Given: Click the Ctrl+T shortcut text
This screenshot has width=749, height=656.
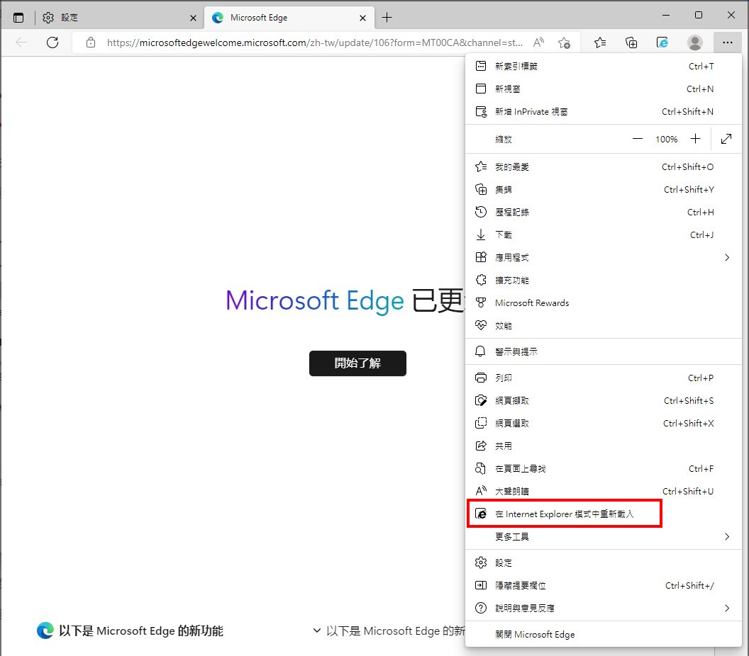Looking at the screenshot, I should tap(701, 67).
